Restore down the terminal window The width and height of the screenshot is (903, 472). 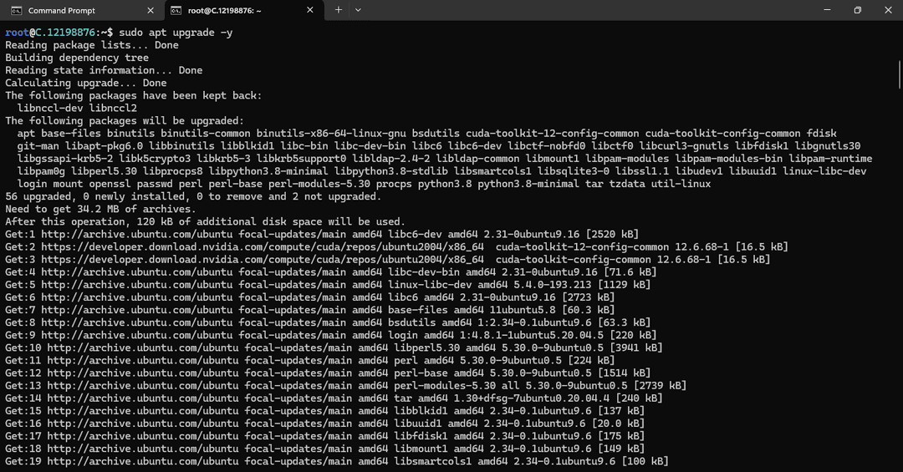857,10
